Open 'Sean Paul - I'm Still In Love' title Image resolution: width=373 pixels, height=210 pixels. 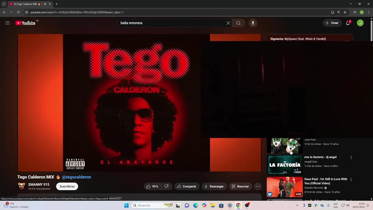pos(326,181)
